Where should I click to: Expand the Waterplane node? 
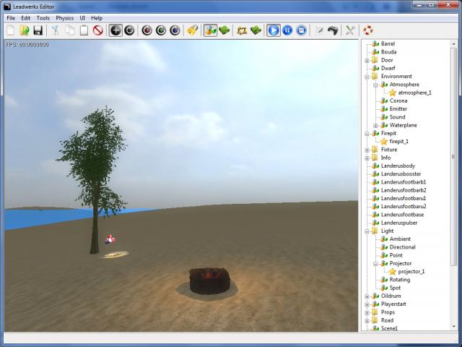[x=375, y=125]
